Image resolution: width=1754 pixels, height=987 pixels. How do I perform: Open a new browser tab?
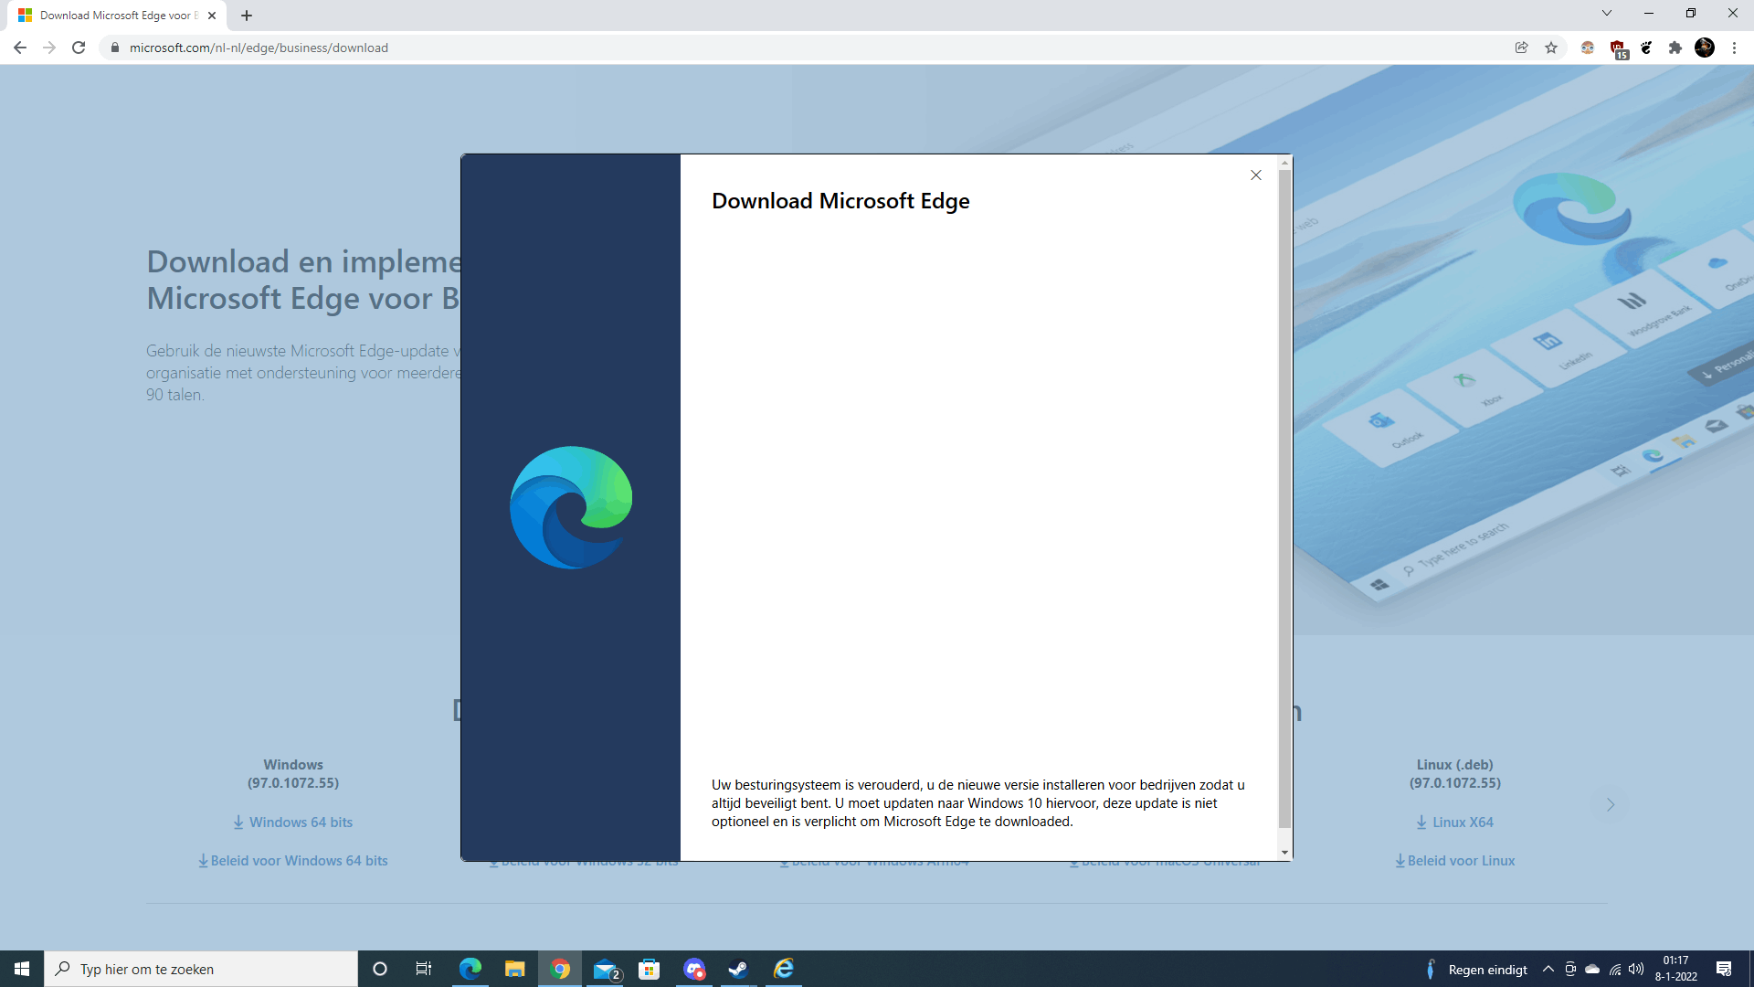tap(247, 16)
